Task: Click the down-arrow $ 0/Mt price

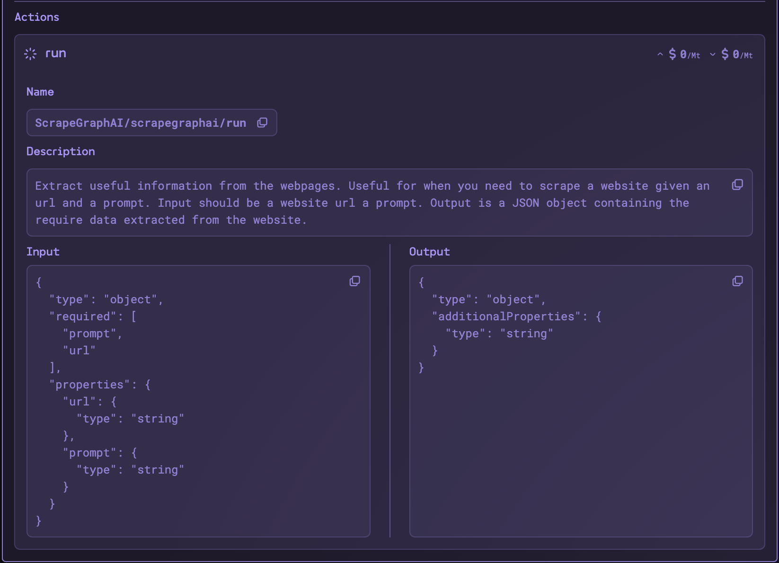Action: [x=731, y=54]
